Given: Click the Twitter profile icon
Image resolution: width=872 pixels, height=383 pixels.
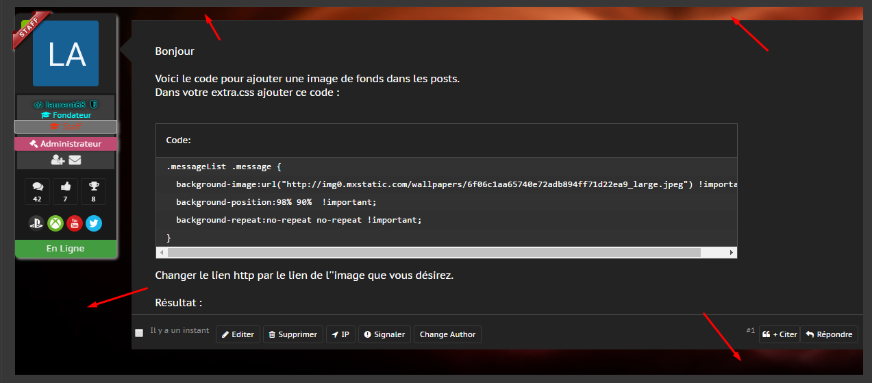Looking at the screenshot, I should (x=94, y=223).
